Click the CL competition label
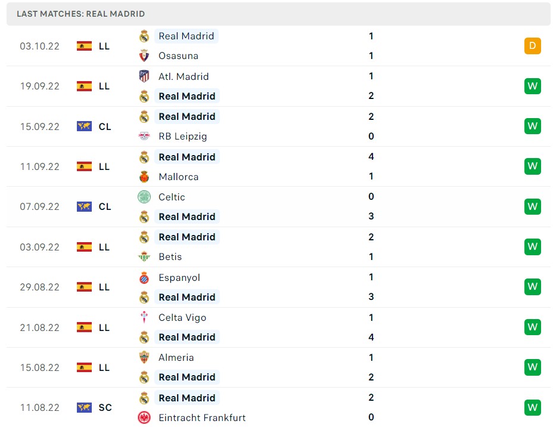 click(x=105, y=126)
